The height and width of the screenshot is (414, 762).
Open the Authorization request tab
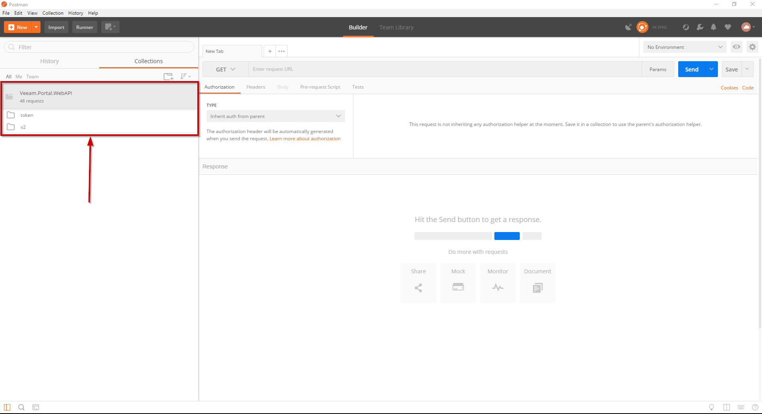coord(220,87)
